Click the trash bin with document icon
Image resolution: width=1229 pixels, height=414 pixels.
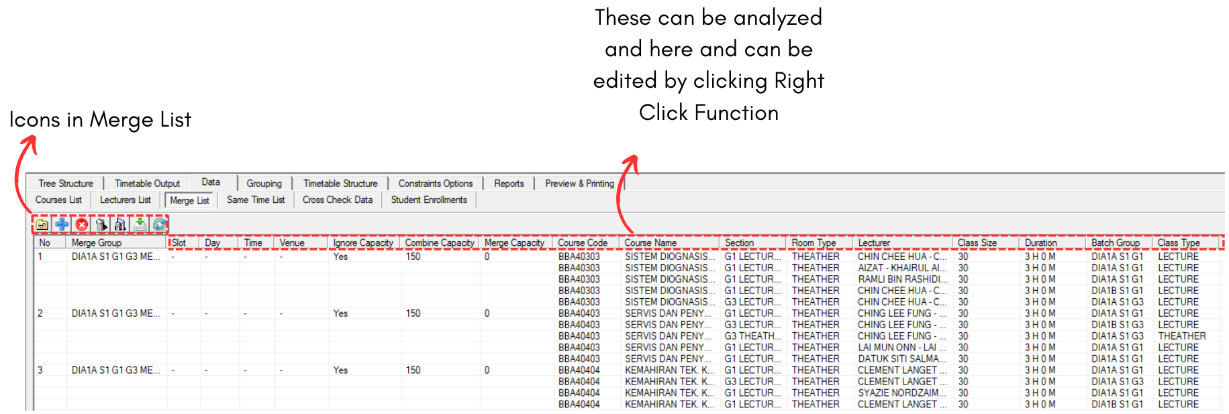(120, 224)
